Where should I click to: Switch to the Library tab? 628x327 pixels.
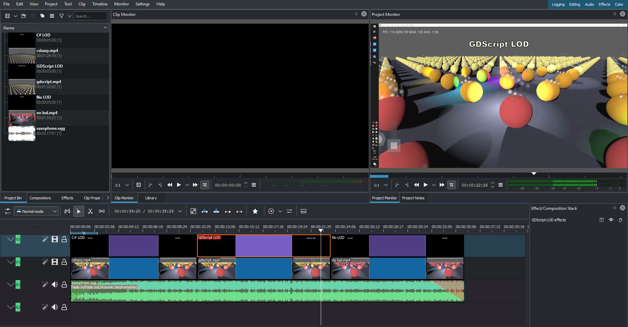tap(151, 198)
